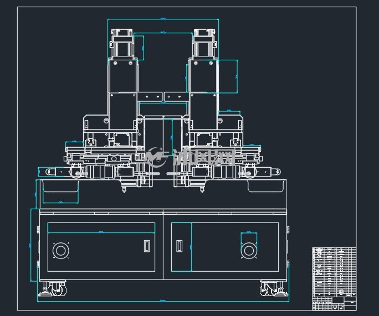Select the bottom-right caster wheel
The height and width of the screenshot is (316, 379).
pyautogui.click(x=269, y=289)
